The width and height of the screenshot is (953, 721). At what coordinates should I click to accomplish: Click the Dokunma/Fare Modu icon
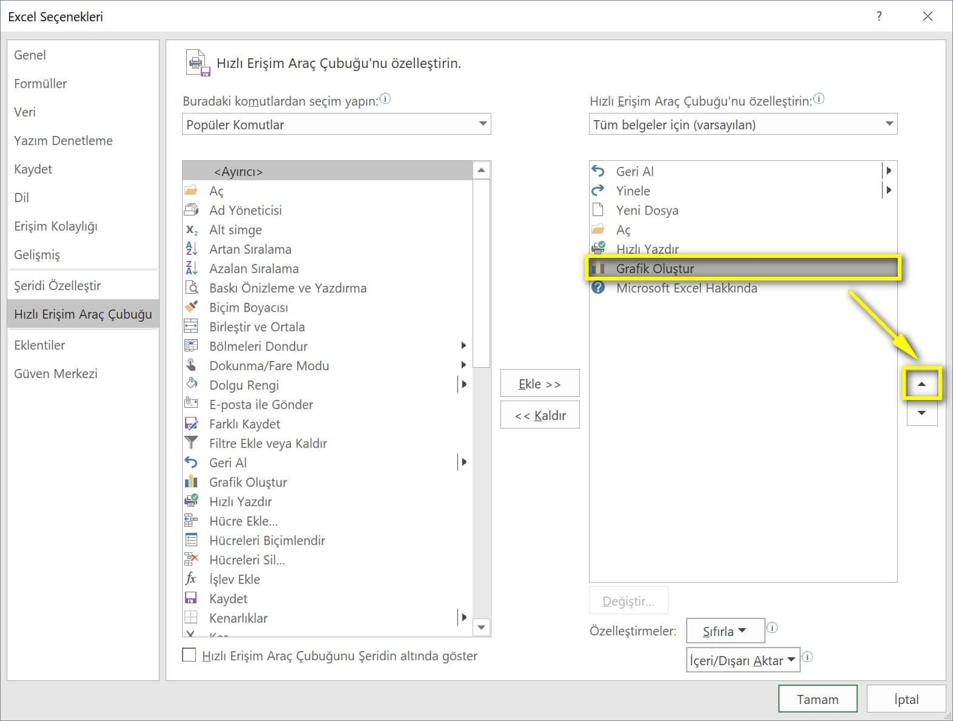coord(191,365)
